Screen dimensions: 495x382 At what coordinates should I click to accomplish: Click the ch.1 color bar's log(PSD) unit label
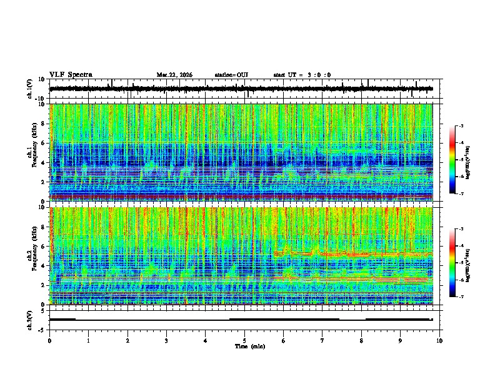point(467,162)
